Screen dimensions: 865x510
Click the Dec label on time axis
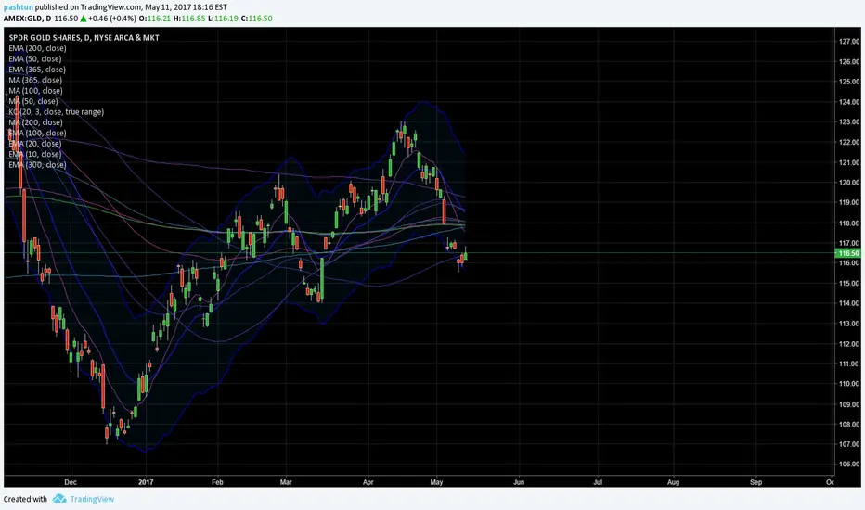pyautogui.click(x=70, y=482)
